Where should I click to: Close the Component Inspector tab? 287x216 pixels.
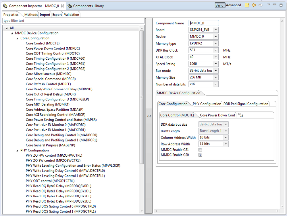pos(63,6)
